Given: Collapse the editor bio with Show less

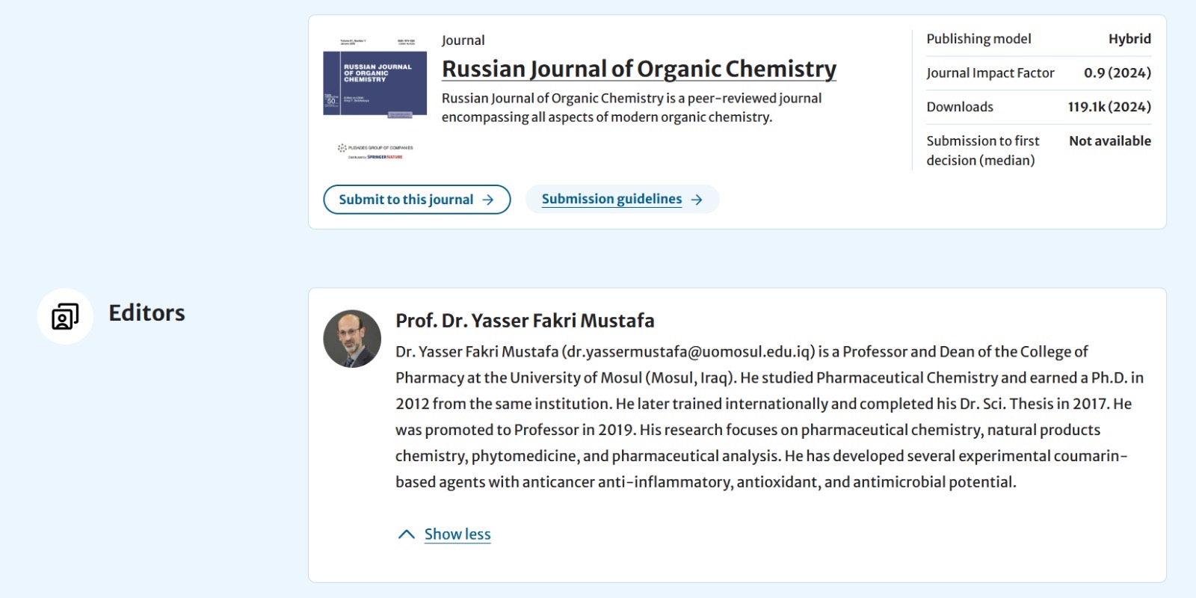Looking at the screenshot, I should coord(457,534).
